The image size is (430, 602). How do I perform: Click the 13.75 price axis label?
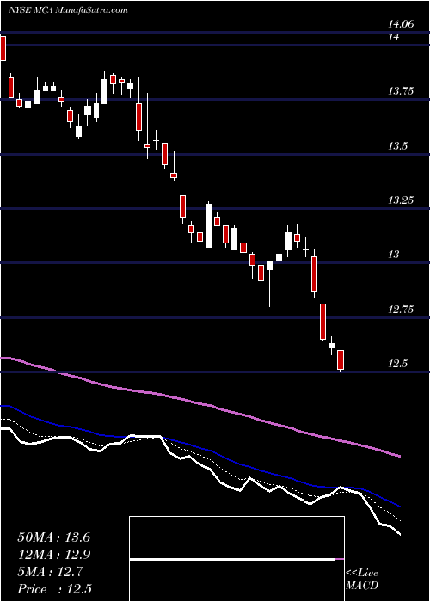coord(401,91)
